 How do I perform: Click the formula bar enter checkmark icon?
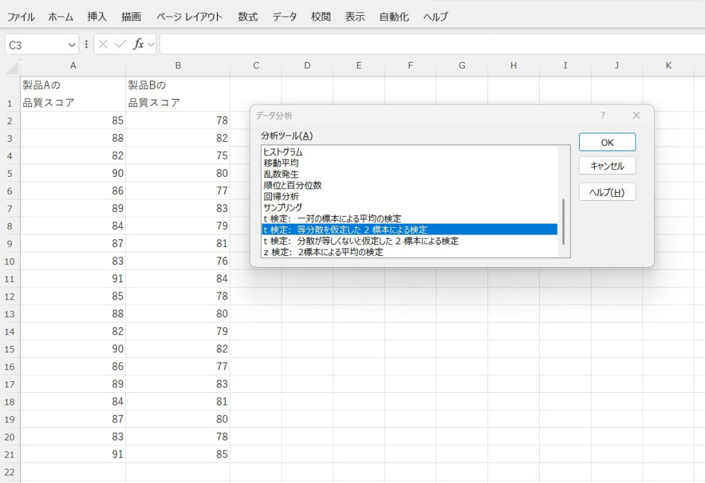click(120, 44)
